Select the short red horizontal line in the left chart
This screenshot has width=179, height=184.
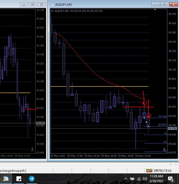tap(31, 109)
